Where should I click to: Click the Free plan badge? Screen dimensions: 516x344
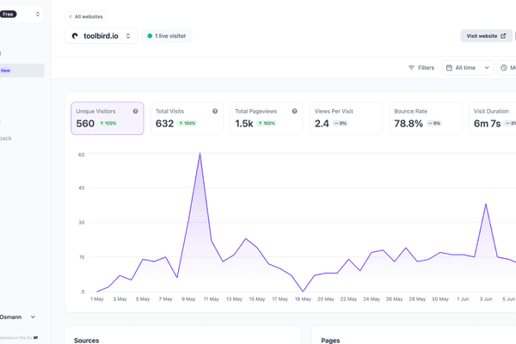pyautogui.click(x=8, y=14)
